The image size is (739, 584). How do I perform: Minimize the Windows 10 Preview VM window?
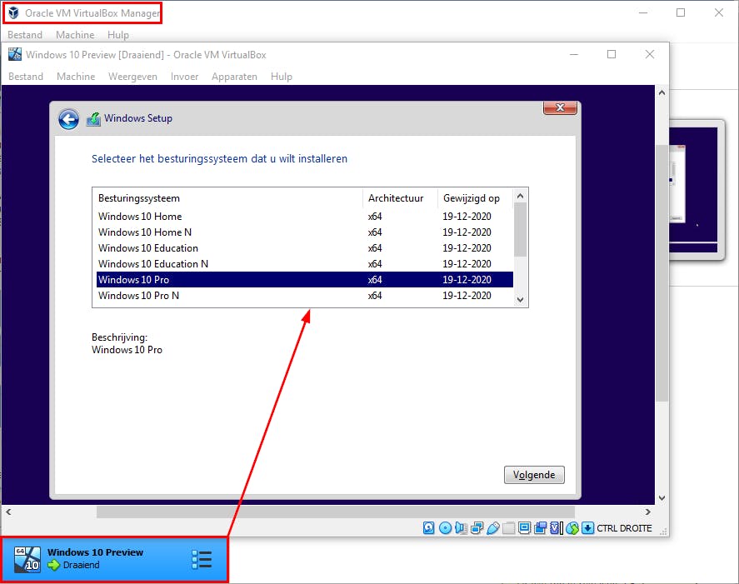[573, 54]
